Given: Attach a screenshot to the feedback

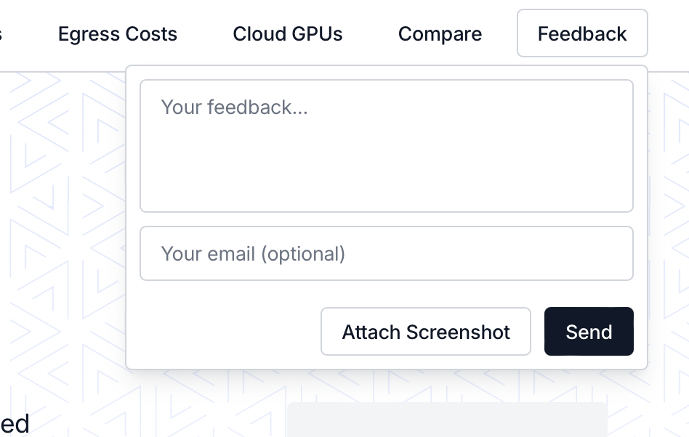Looking at the screenshot, I should tap(425, 332).
